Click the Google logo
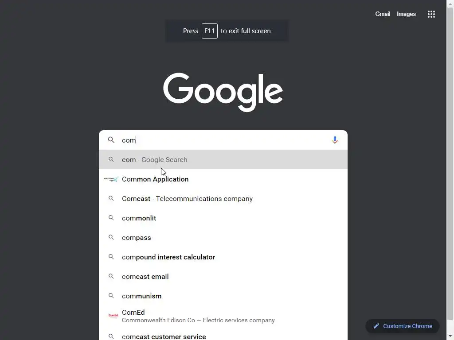Viewport: 454px width, 340px height. 223,92
